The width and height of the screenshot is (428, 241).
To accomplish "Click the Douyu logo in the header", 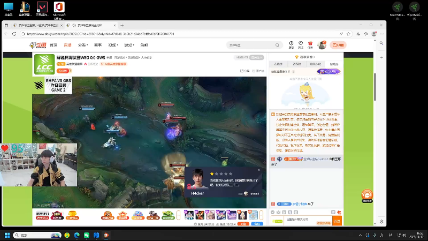I will tap(37, 45).
